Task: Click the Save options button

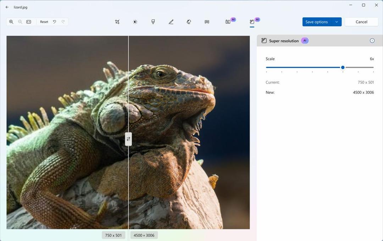Action: click(317, 22)
